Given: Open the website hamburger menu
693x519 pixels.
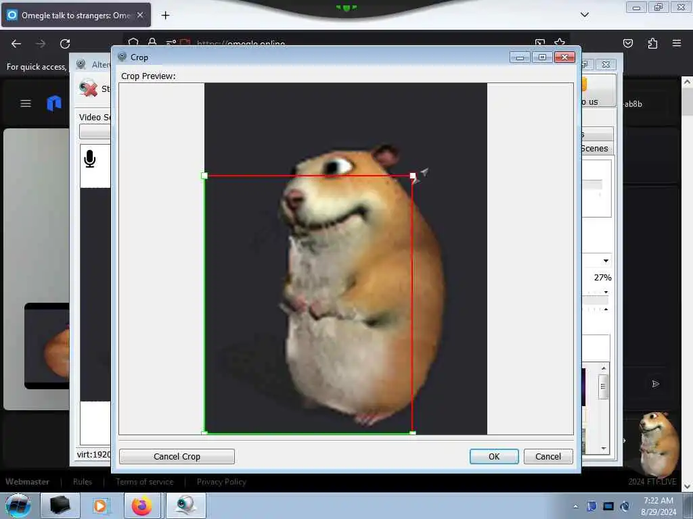Looking at the screenshot, I should tap(26, 103).
